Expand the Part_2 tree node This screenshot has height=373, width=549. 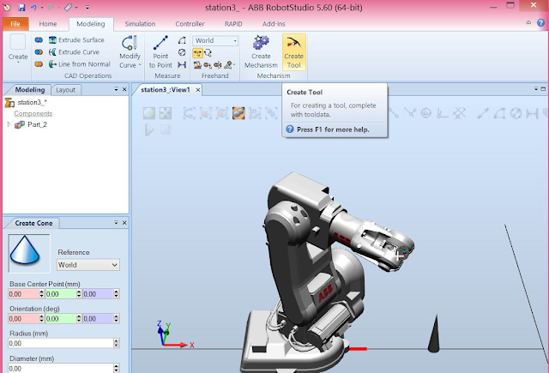9,124
